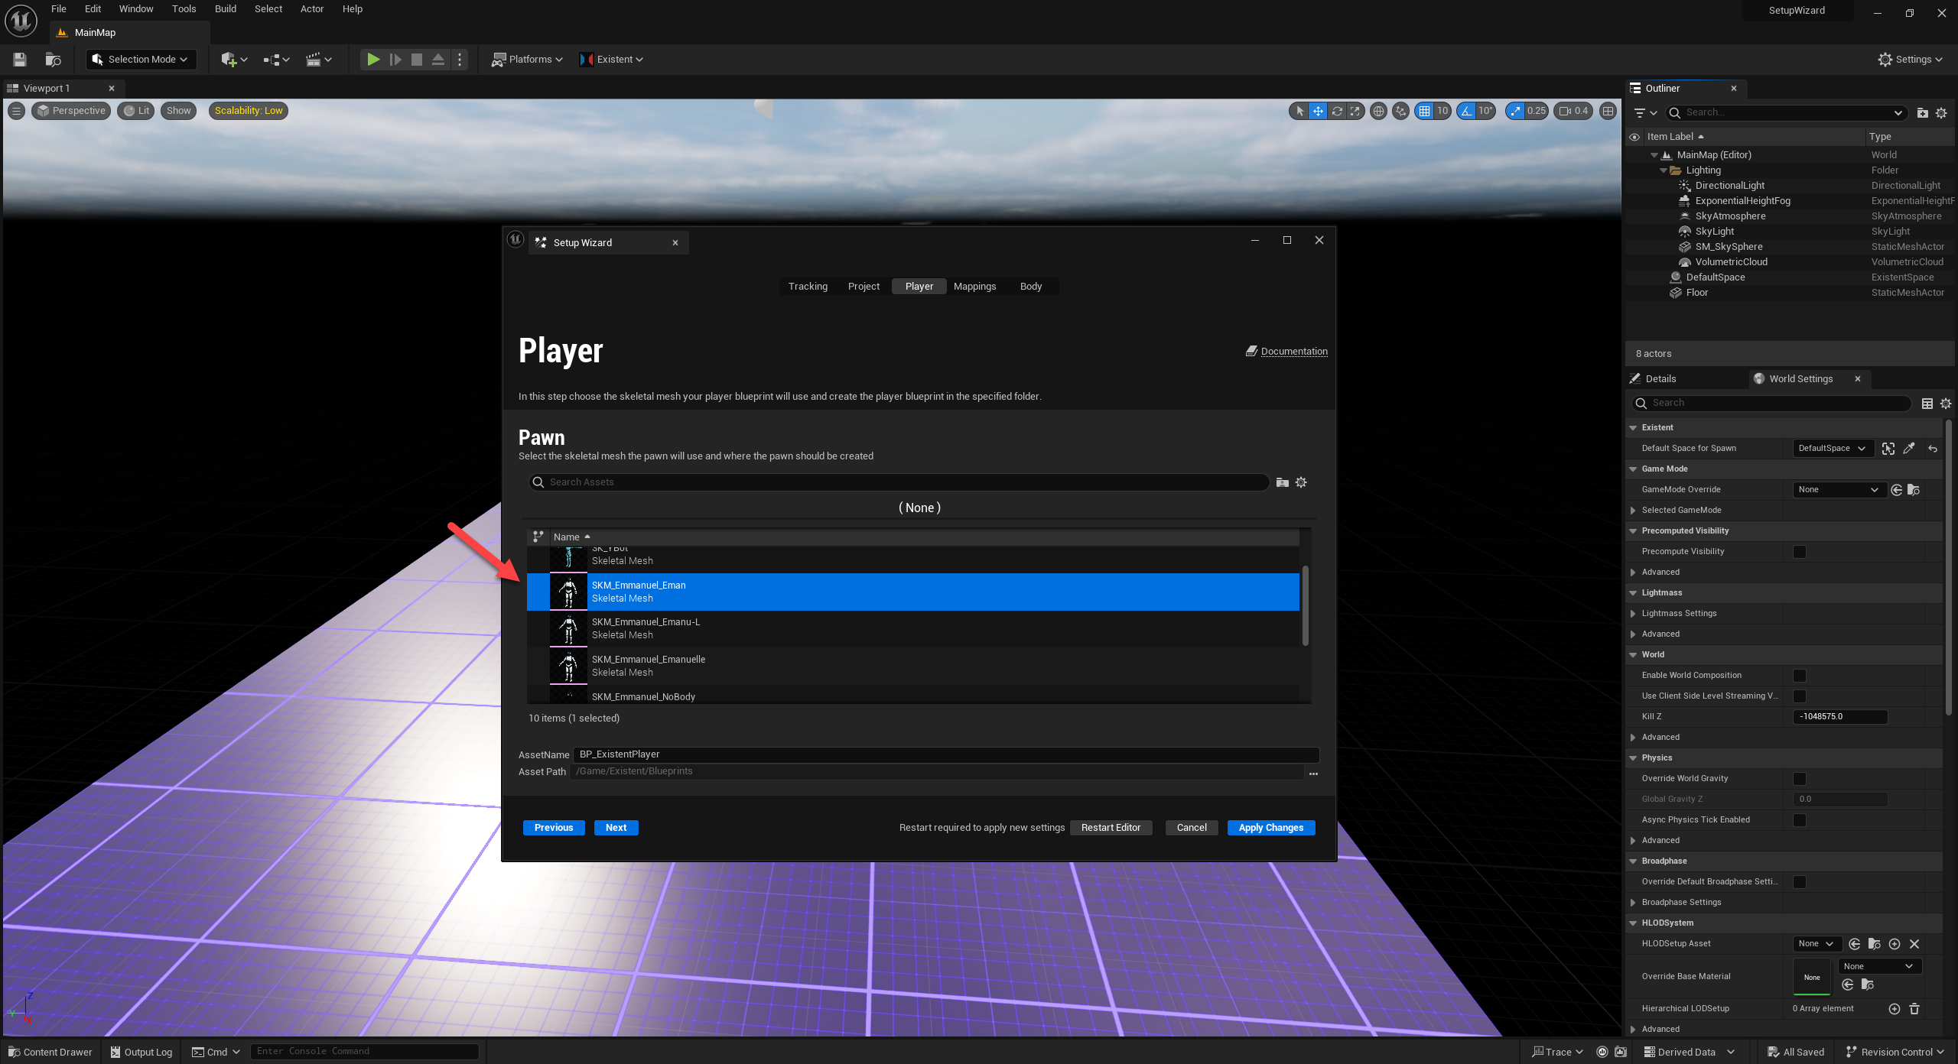This screenshot has height=1064, width=1958.
Task: Open GameMode Override None dropdown
Action: point(1838,490)
